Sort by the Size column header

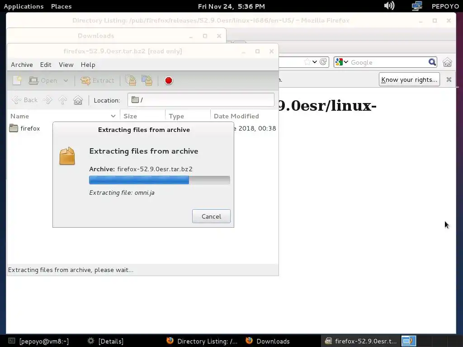pos(142,116)
